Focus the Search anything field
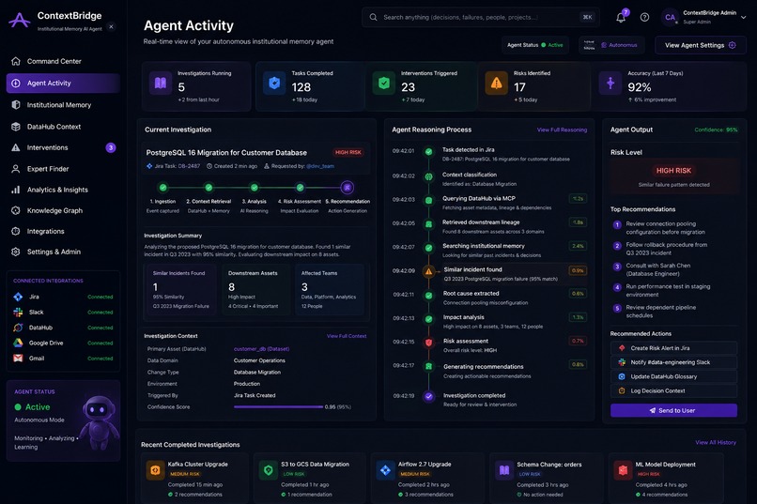 pos(480,17)
